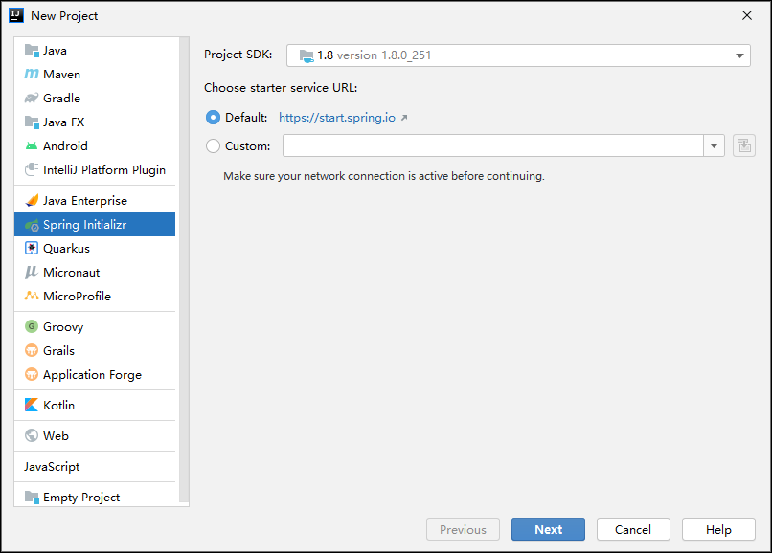Click the Maven 'm' icon
This screenshot has width=772, height=553.
(32, 75)
